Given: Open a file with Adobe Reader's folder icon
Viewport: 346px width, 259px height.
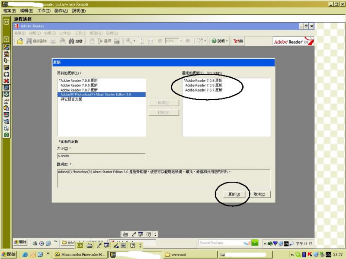Looking at the screenshot, I should pos(20,41).
